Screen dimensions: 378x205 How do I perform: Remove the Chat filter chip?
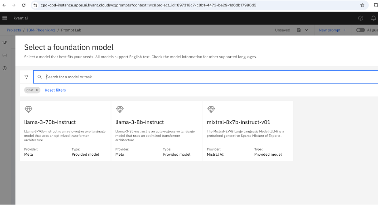pyautogui.click(x=37, y=90)
